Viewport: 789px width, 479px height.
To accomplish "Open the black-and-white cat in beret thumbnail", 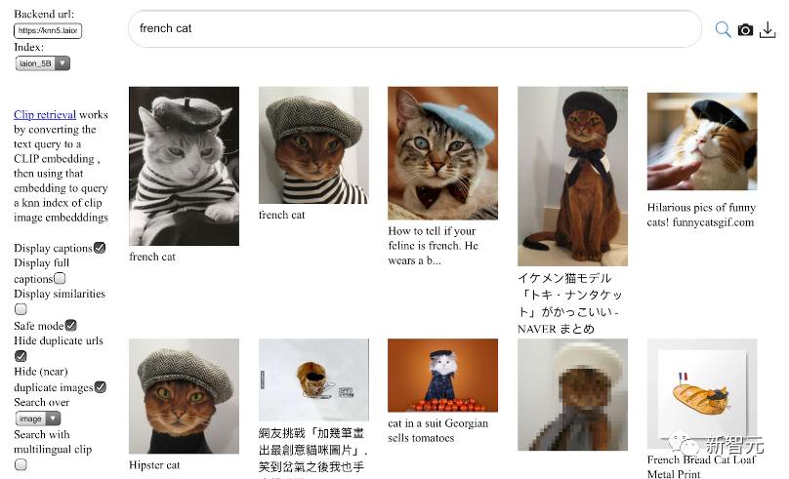I will tap(184, 165).
